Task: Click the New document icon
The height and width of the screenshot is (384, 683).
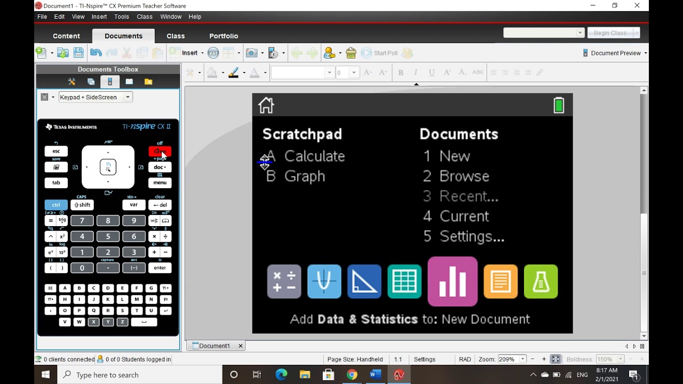Action: (x=41, y=52)
